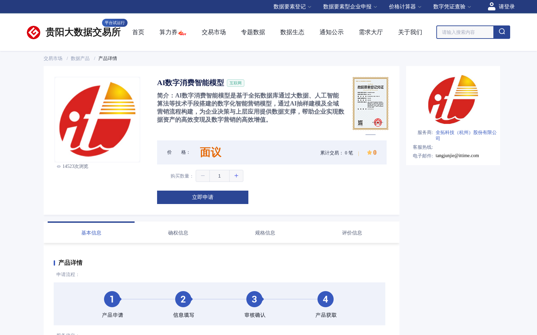Expand the 数字凭证查验 dropdown
The width and height of the screenshot is (537, 335).
(x=452, y=7)
